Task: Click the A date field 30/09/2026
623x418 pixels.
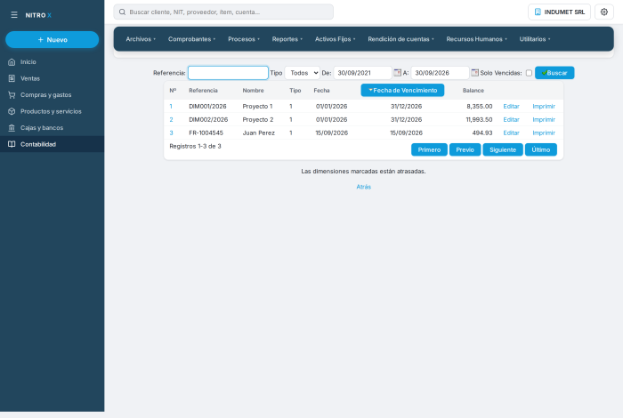Action: click(441, 73)
